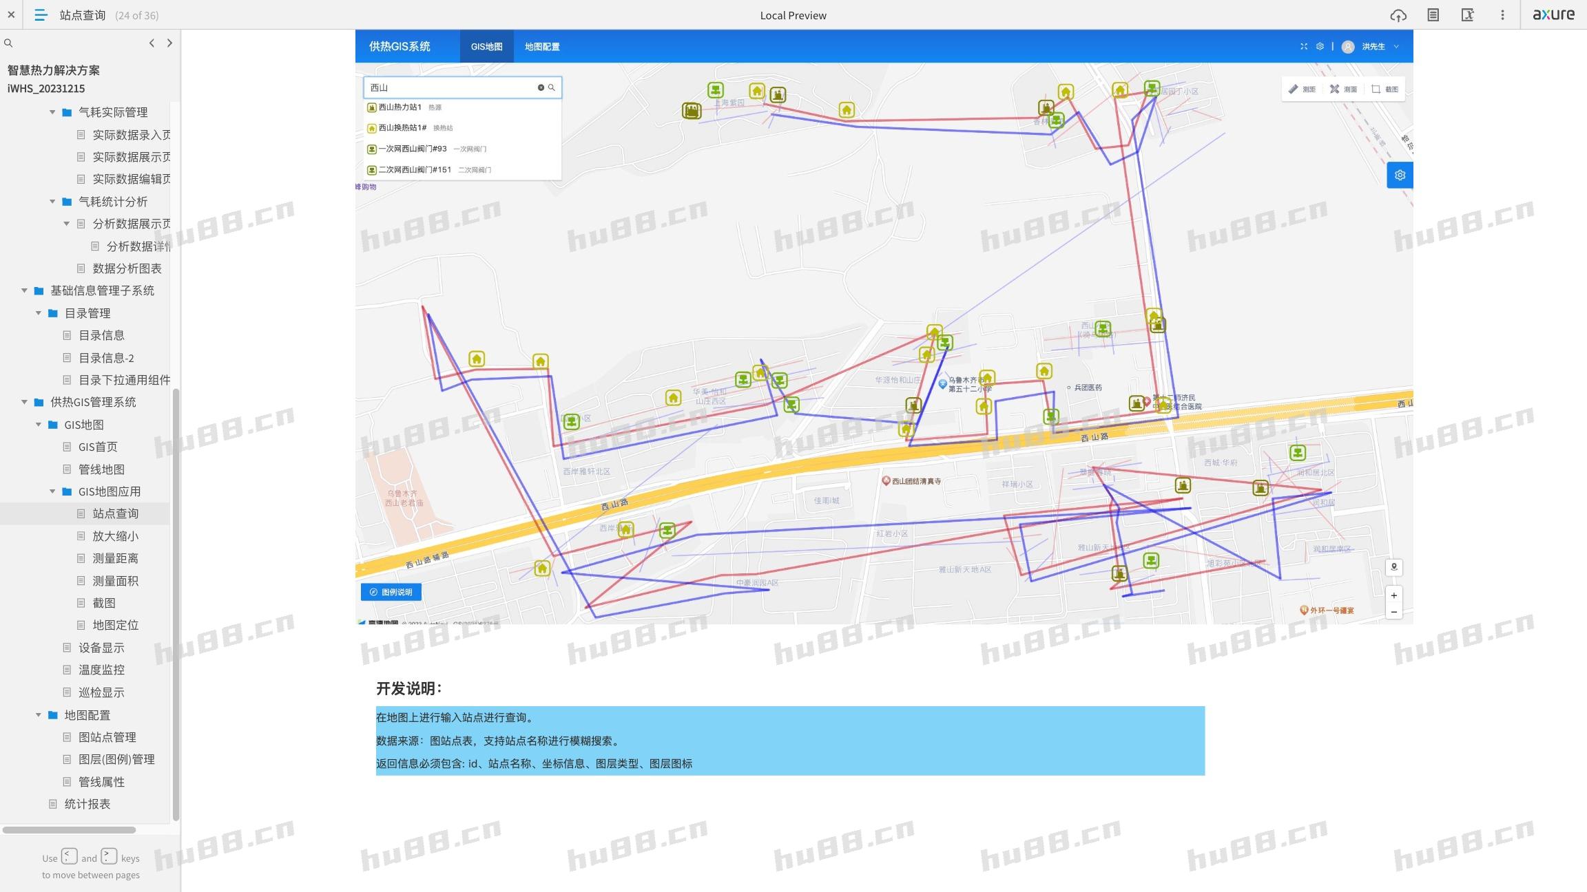This screenshot has height=892, width=1587.
Task: Click the fullscreen icon in GIS header
Action: click(1303, 47)
